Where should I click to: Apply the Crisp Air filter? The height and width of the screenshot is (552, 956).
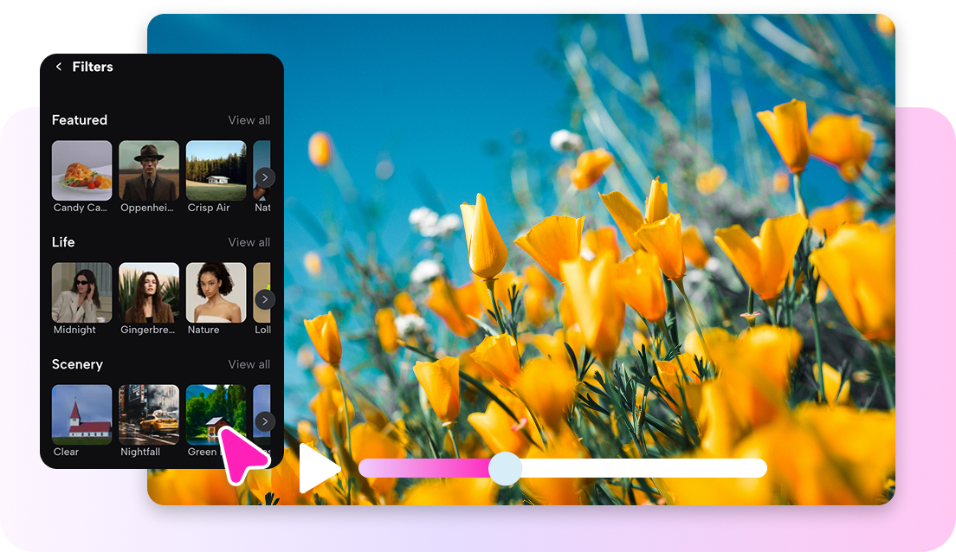[216, 170]
